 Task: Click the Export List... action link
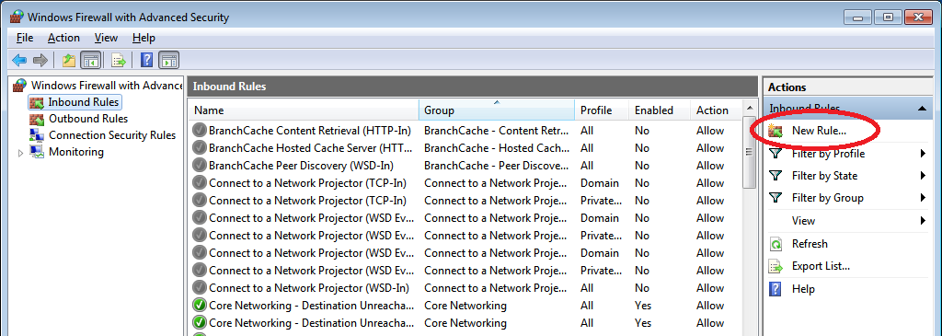[821, 266]
